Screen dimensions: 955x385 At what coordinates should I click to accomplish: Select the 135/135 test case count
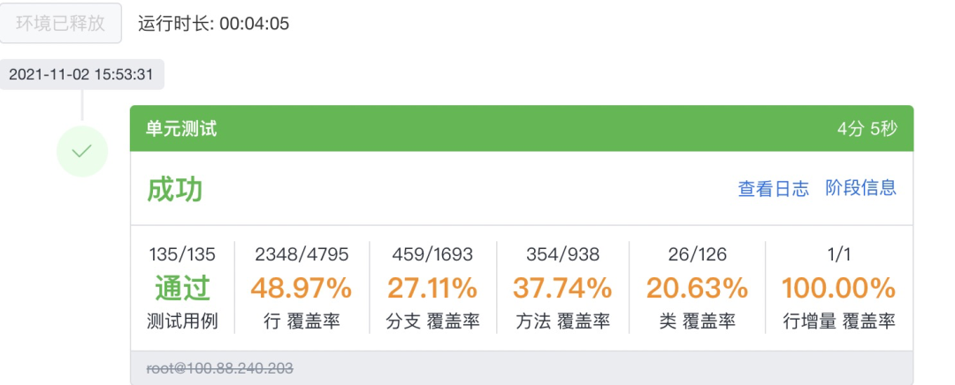point(182,254)
